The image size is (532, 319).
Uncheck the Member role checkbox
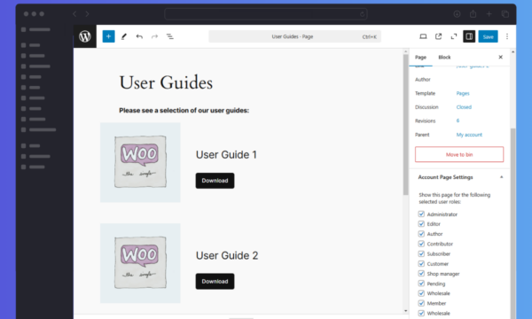(421, 303)
